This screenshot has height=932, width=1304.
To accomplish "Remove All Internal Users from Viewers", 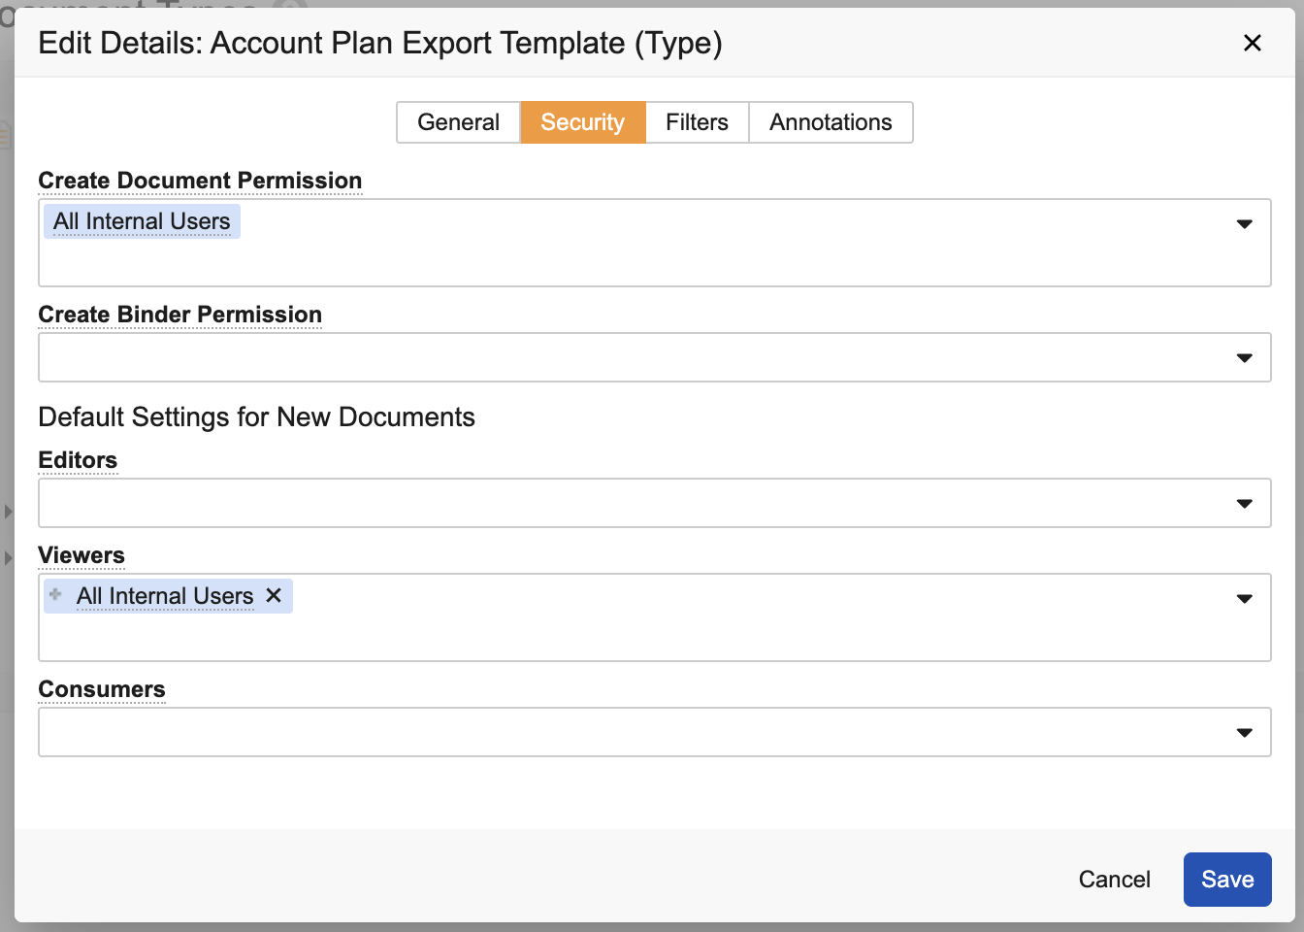I will 274,595.
